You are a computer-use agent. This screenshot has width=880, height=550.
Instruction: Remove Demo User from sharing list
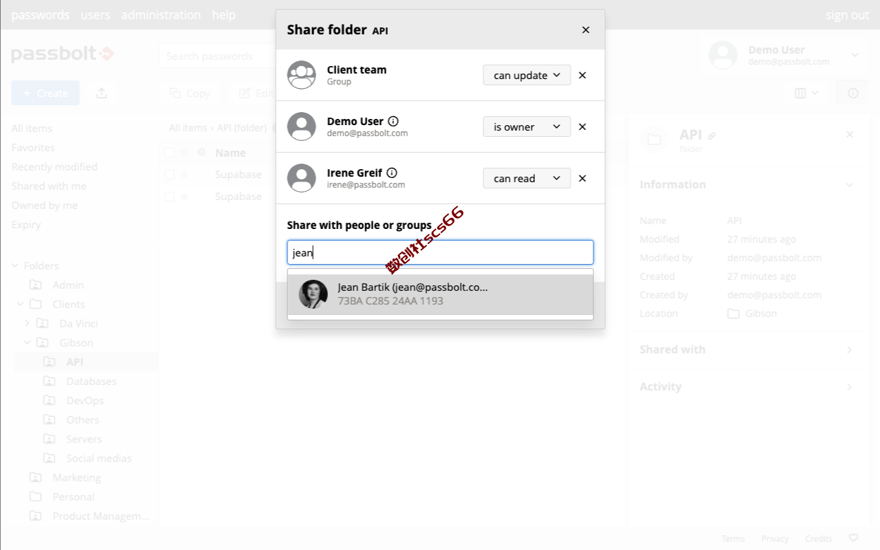tap(582, 126)
